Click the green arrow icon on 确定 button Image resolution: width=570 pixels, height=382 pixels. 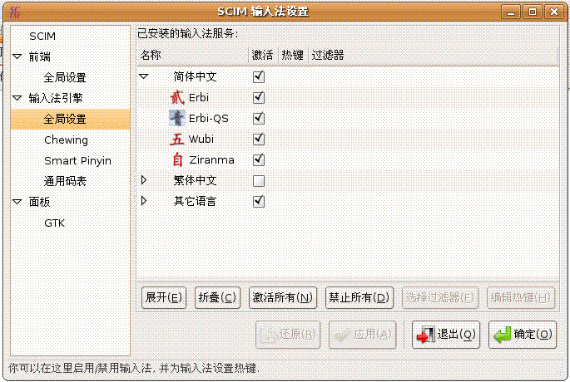tap(503, 335)
